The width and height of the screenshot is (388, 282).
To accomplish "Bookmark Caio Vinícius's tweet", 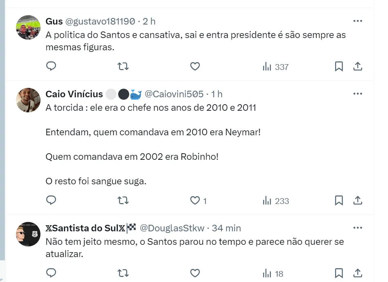I will pyautogui.click(x=339, y=200).
